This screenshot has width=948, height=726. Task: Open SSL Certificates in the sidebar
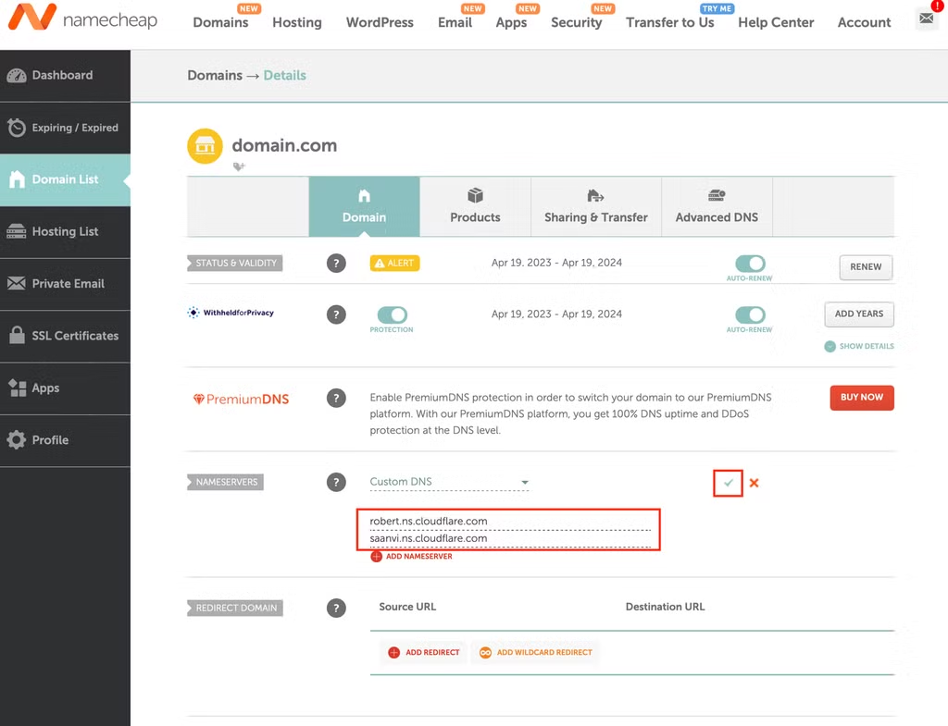pos(65,336)
